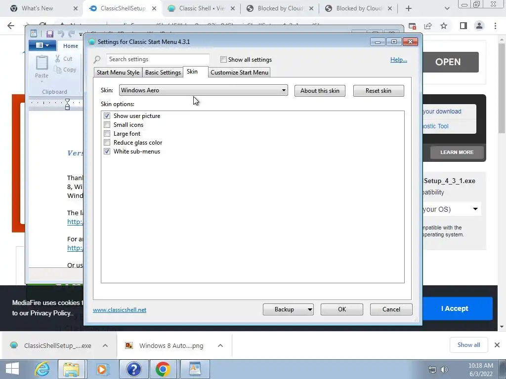Open Windows 8 Auto png download options arrow
Image resolution: width=506 pixels, height=379 pixels.
click(220, 345)
